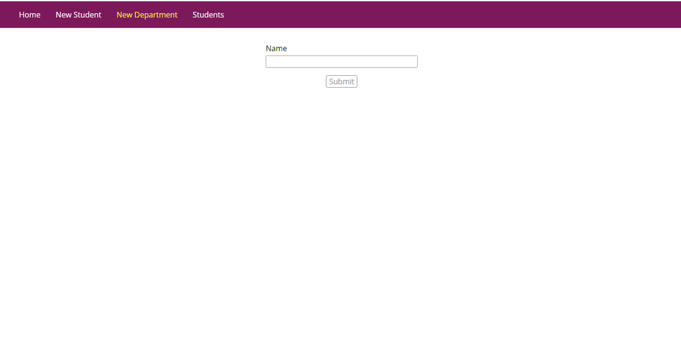Open the Students list link
Viewport: 681px width, 349px height.
click(x=208, y=15)
